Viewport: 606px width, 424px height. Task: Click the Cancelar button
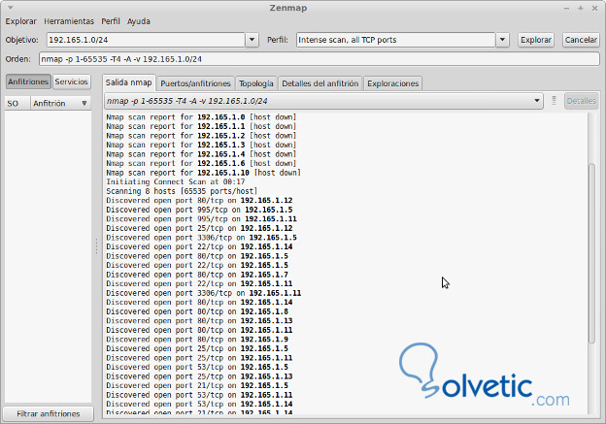(581, 40)
